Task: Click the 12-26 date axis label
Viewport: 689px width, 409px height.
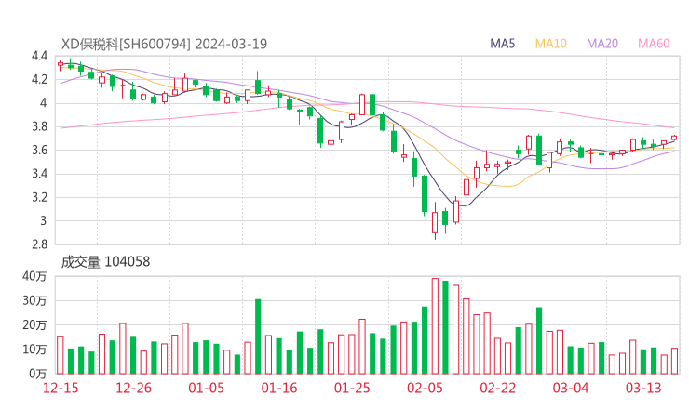Action: point(133,388)
